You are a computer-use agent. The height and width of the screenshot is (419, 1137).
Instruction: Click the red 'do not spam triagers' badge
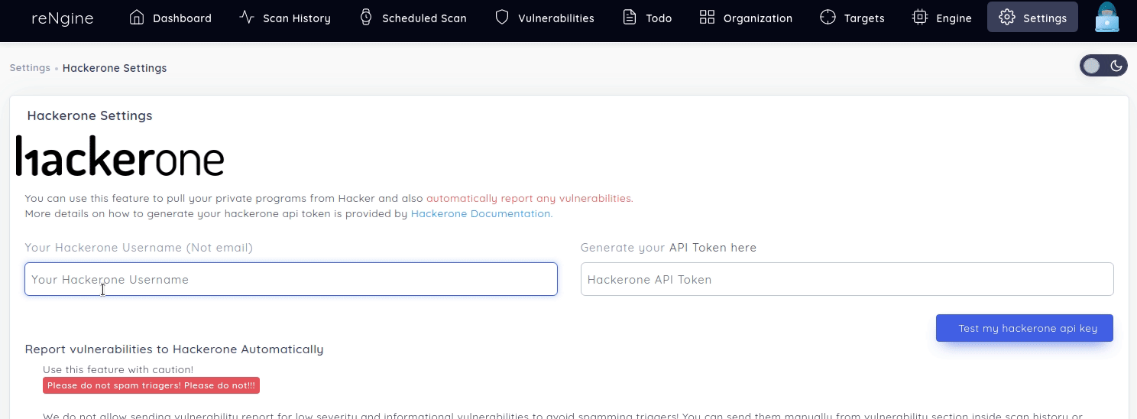click(151, 385)
